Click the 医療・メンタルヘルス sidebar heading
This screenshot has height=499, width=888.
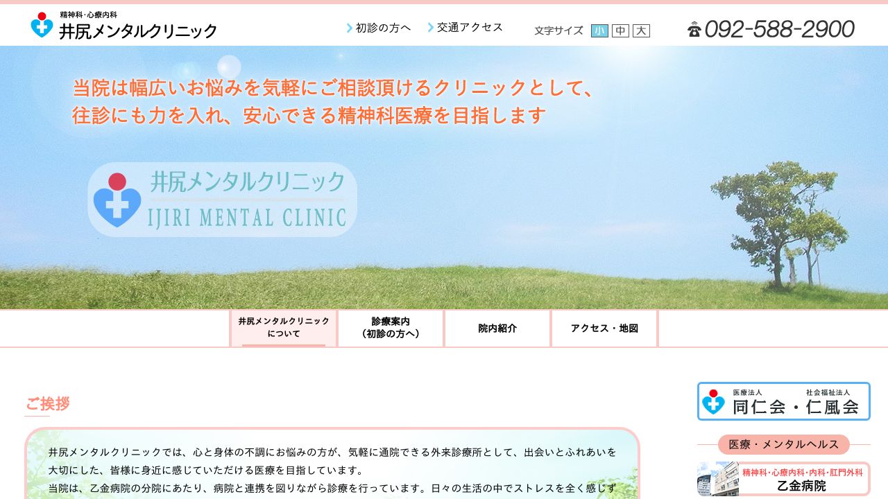tap(783, 444)
